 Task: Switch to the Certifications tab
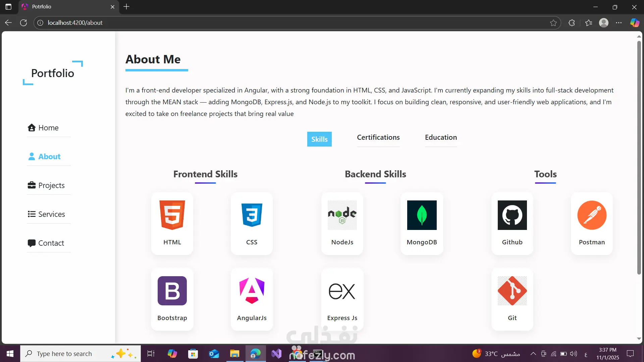click(x=378, y=137)
